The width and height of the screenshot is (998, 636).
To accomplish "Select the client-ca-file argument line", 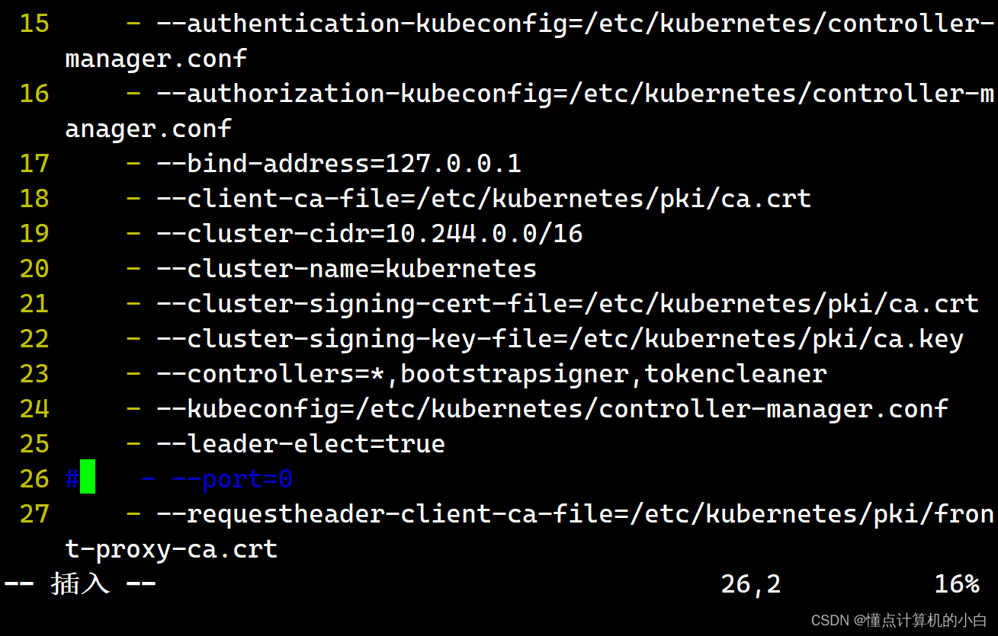I will pos(469,199).
